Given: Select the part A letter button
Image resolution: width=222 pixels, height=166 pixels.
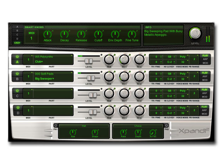Looking at the screenshot, I should (x=17, y=62).
